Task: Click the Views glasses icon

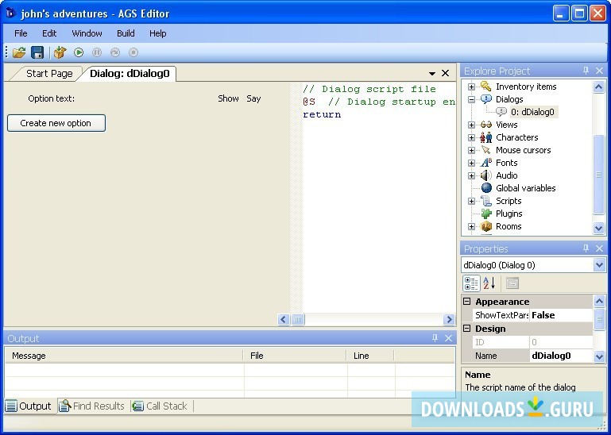Action: pos(486,125)
